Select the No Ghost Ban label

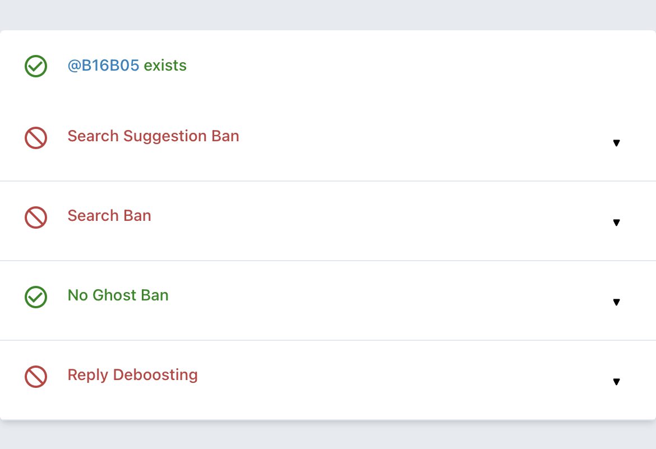click(x=118, y=295)
